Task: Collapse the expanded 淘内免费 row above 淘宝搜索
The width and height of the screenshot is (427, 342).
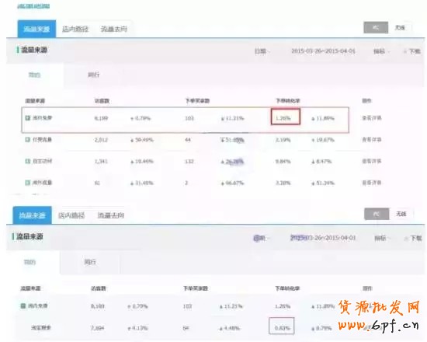Action: point(23,305)
